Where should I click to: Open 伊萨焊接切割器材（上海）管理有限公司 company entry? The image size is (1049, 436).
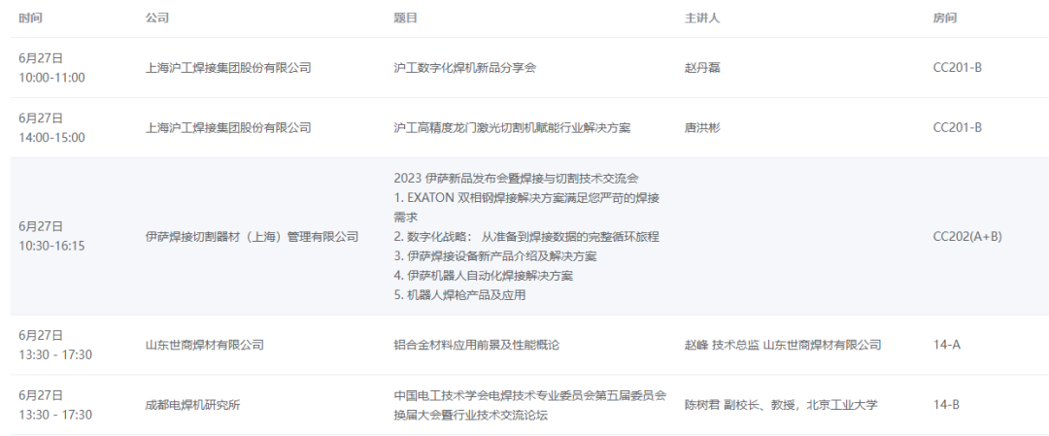click(252, 236)
